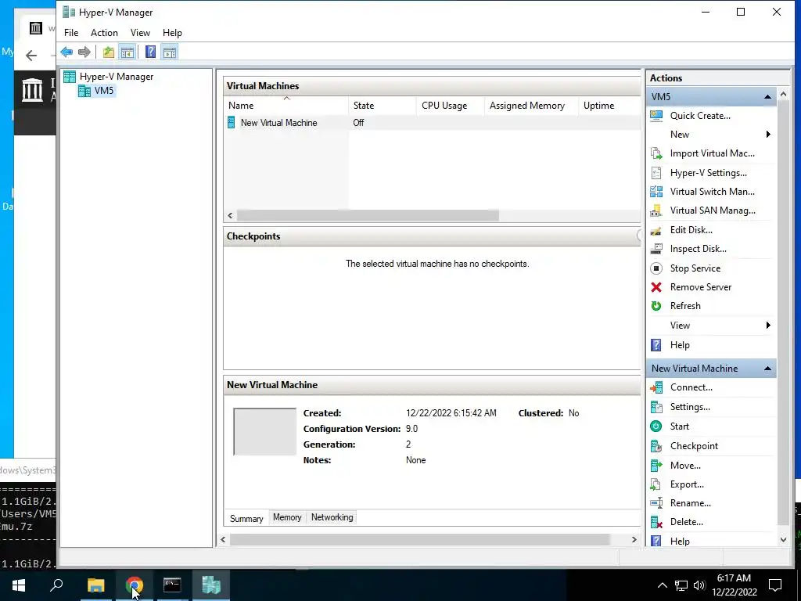Click the Stop Service icon

(656, 268)
